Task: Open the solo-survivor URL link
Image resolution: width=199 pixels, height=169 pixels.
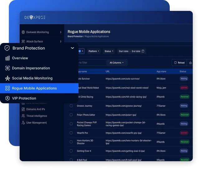Action: 123,79
